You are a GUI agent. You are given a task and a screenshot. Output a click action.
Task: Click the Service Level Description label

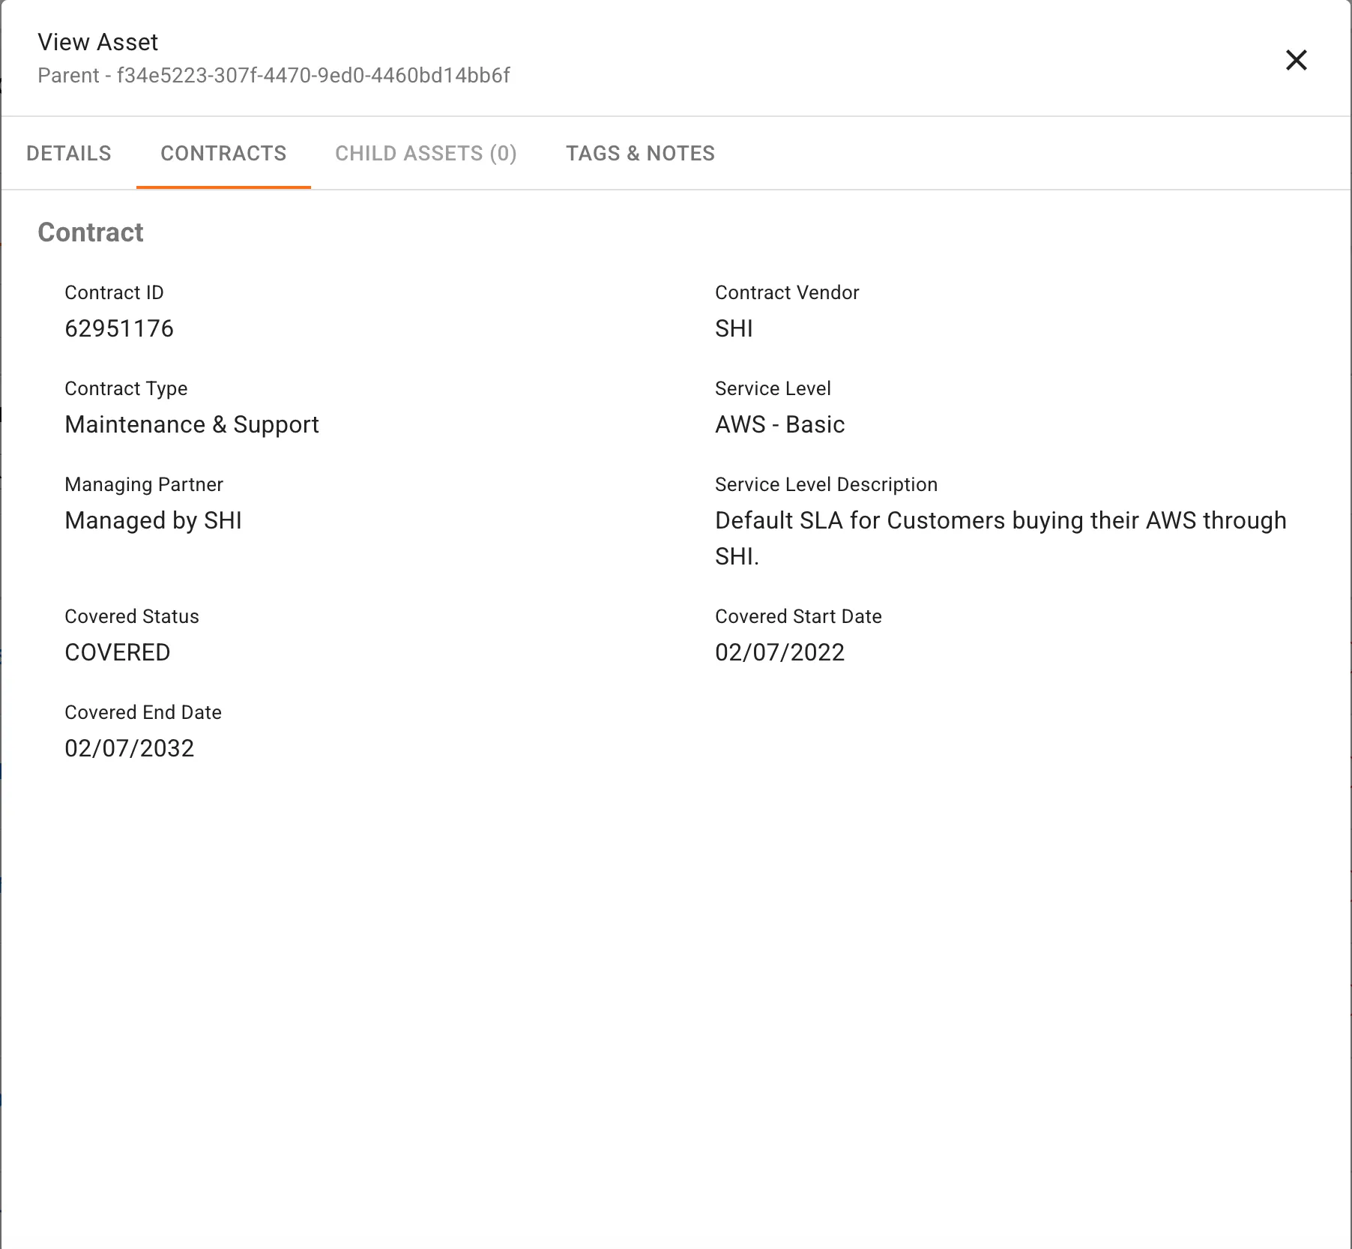826,484
